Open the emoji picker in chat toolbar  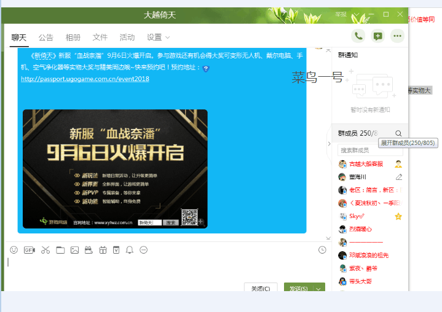14,250
